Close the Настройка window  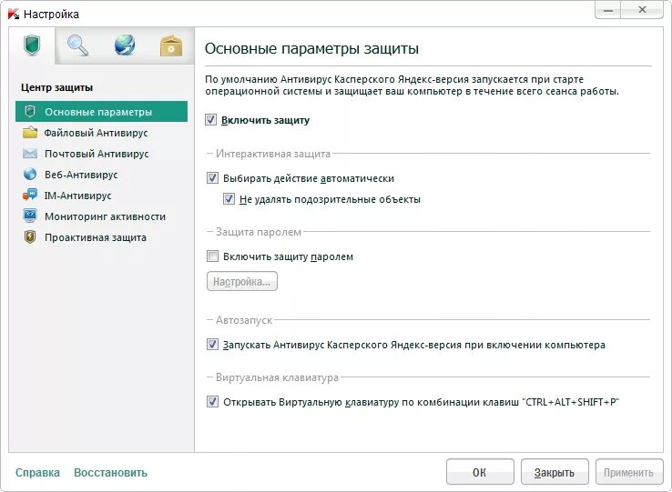point(642,10)
